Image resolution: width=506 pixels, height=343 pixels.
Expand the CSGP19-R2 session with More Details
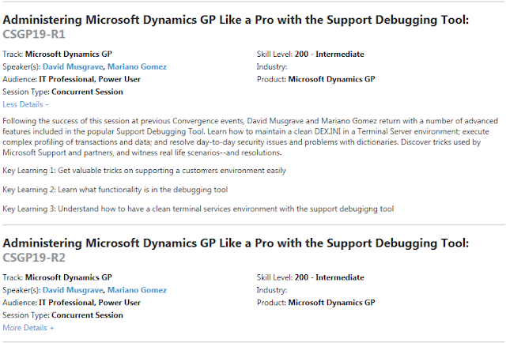28,327
